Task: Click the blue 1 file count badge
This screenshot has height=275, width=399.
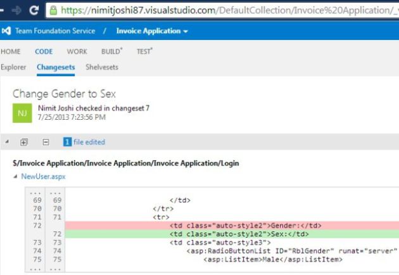Action: click(x=67, y=142)
